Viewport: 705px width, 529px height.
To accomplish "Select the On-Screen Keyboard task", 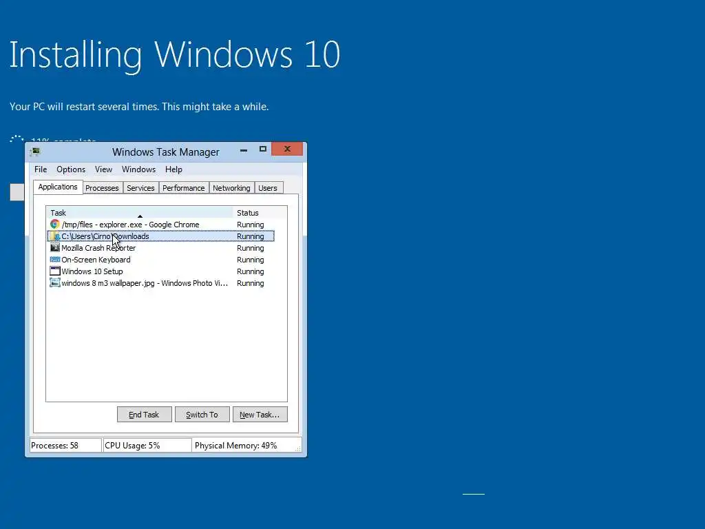I will tap(160, 260).
